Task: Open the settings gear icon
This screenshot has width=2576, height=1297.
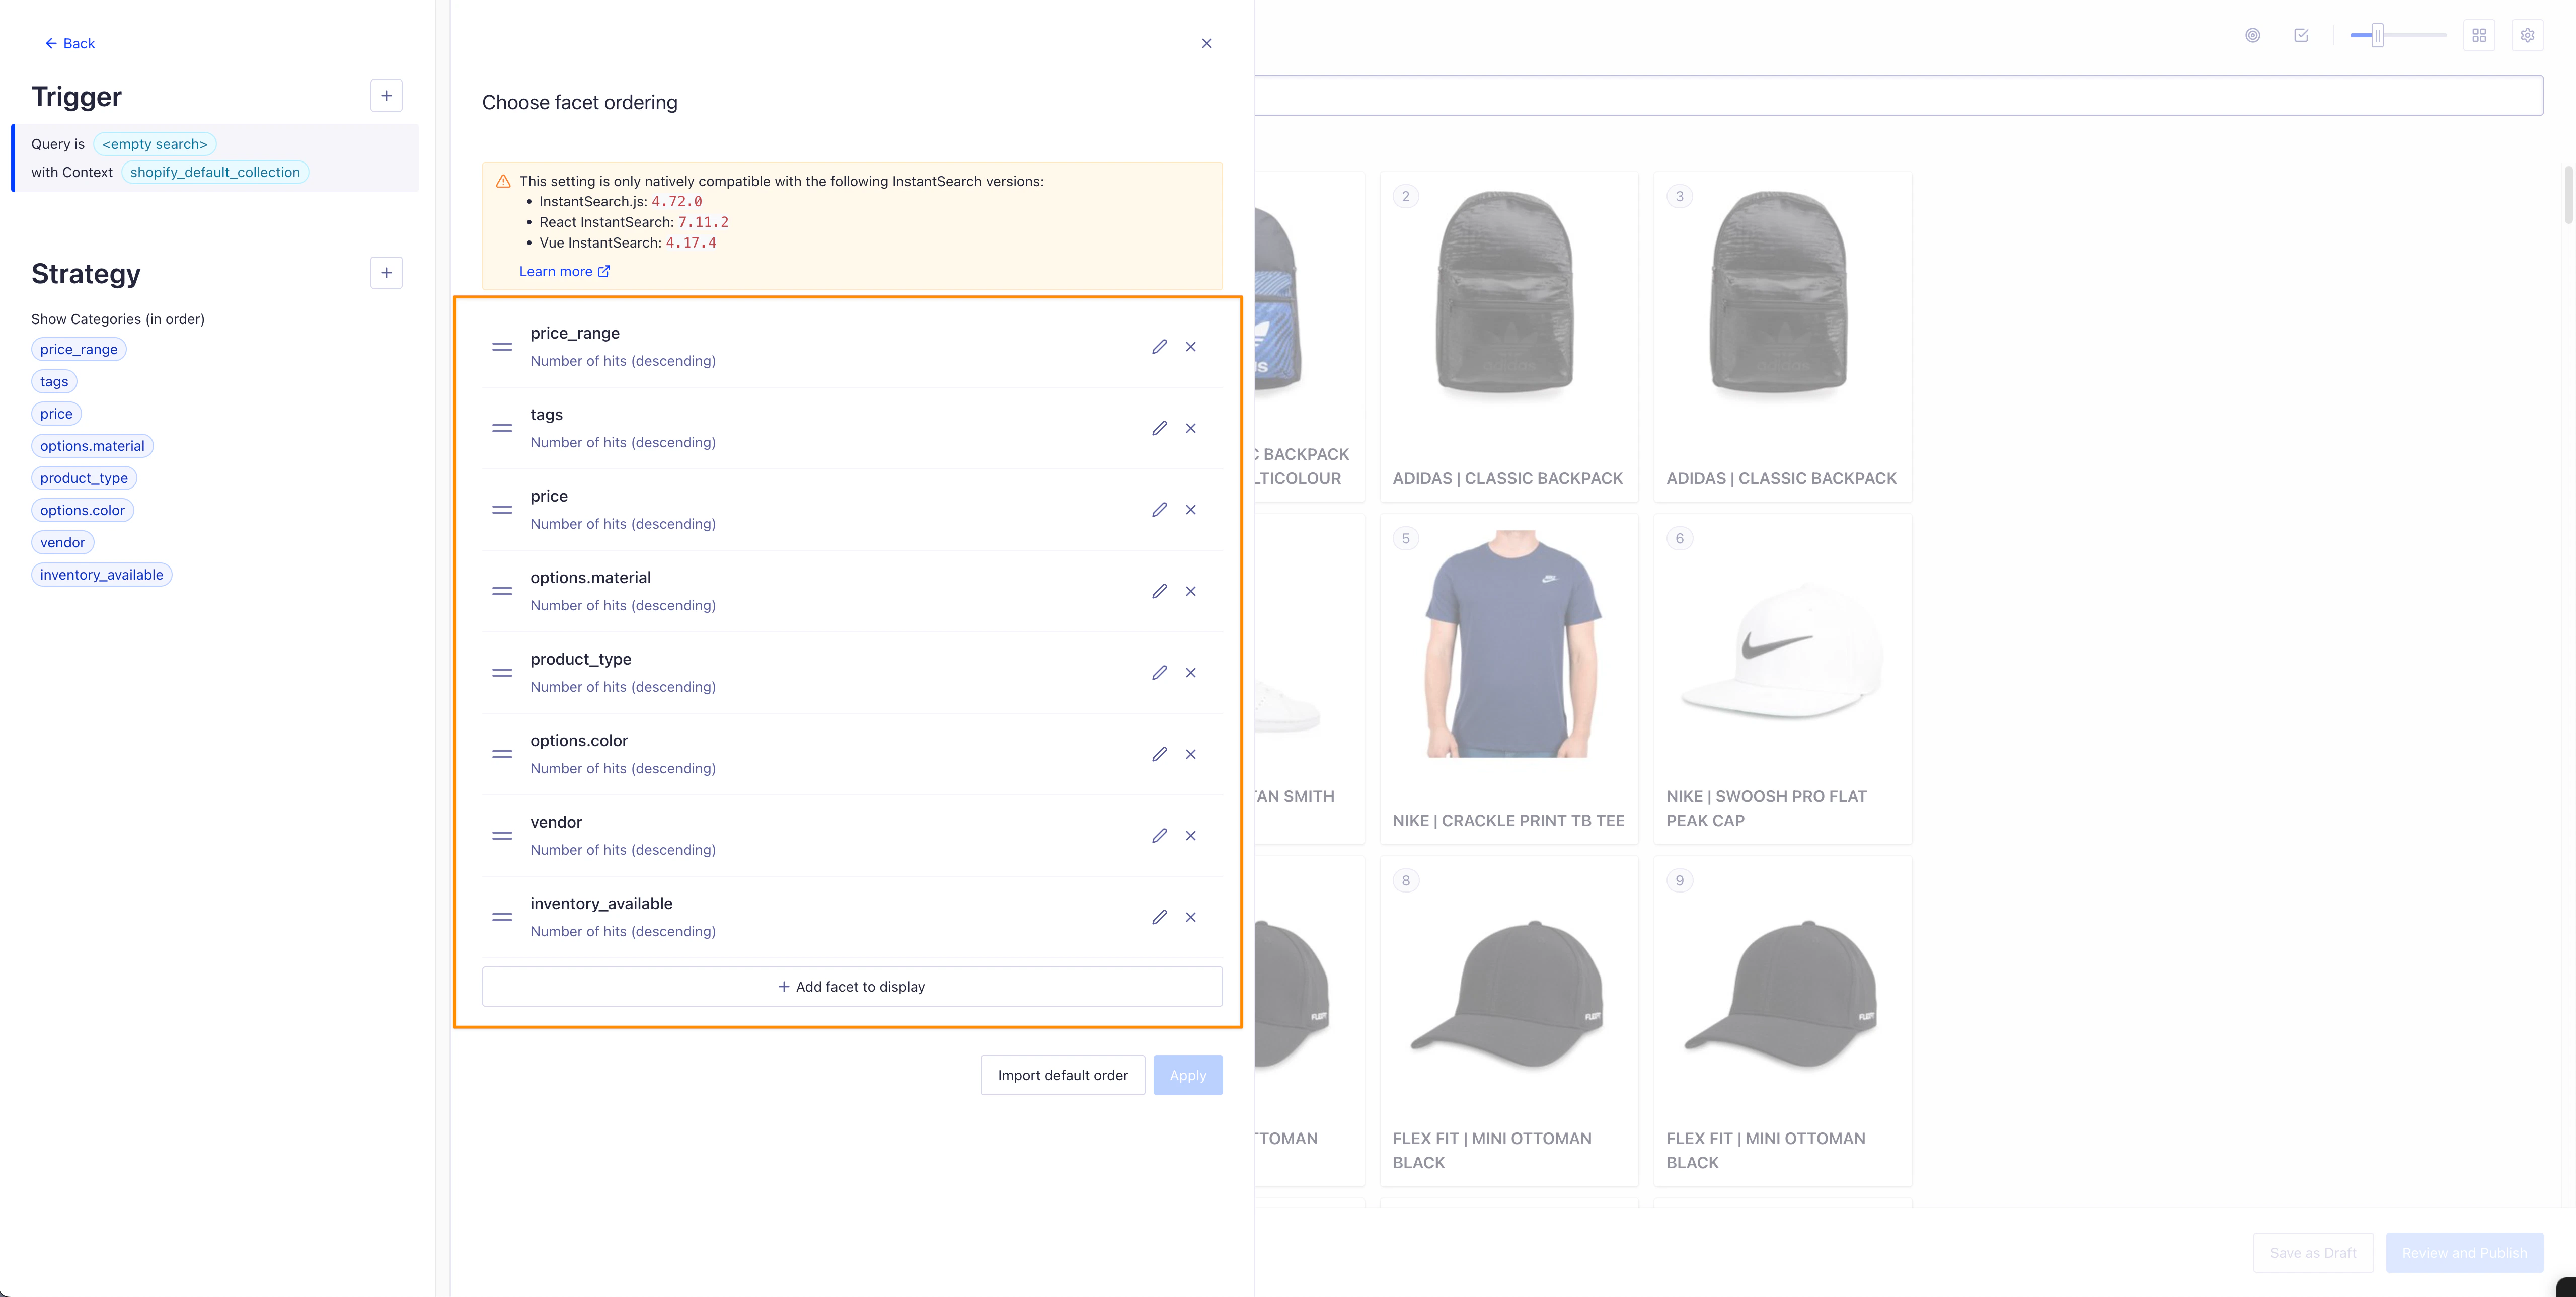Action: pos(2527,34)
